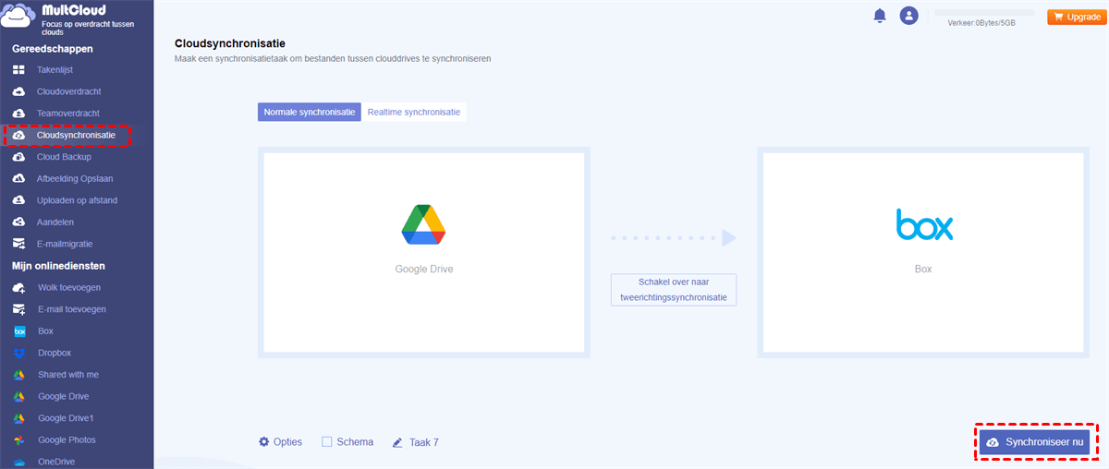The image size is (1109, 469).
Task: Open Uploaden op afstand menu item
Action: point(78,200)
